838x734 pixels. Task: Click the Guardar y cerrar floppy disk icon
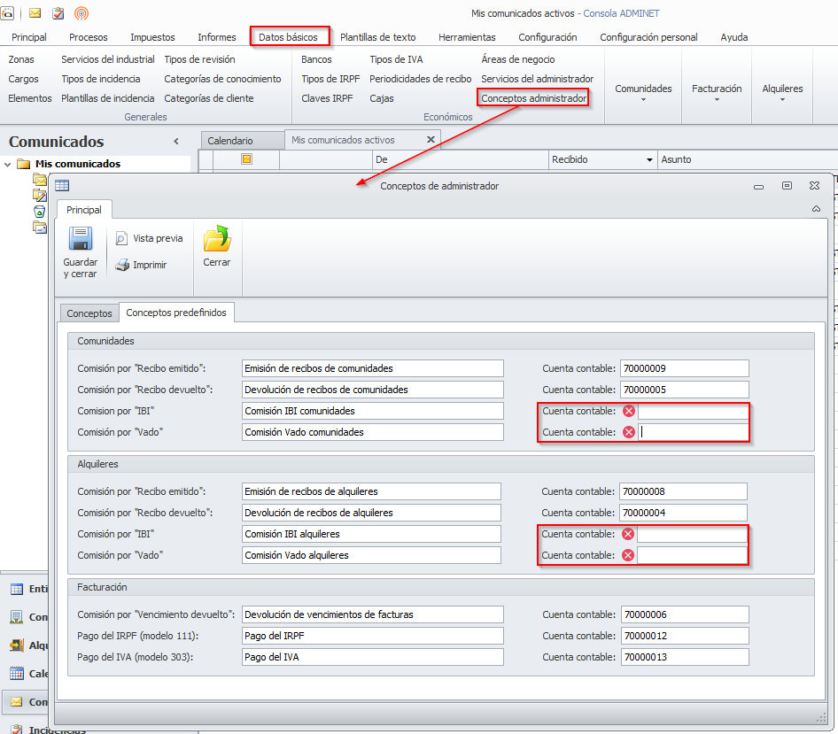click(81, 240)
